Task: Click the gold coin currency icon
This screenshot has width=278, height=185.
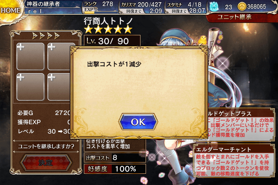Action: (242, 7)
